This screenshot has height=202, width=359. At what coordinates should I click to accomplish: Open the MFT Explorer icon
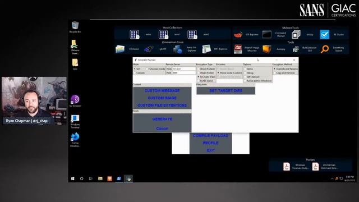[206, 49]
